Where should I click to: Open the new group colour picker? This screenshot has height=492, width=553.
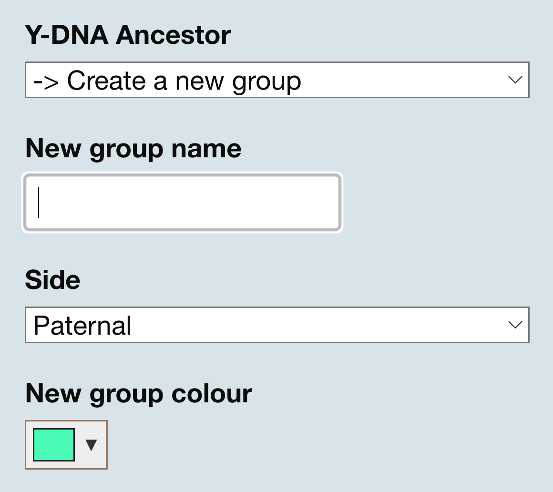[65, 445]
